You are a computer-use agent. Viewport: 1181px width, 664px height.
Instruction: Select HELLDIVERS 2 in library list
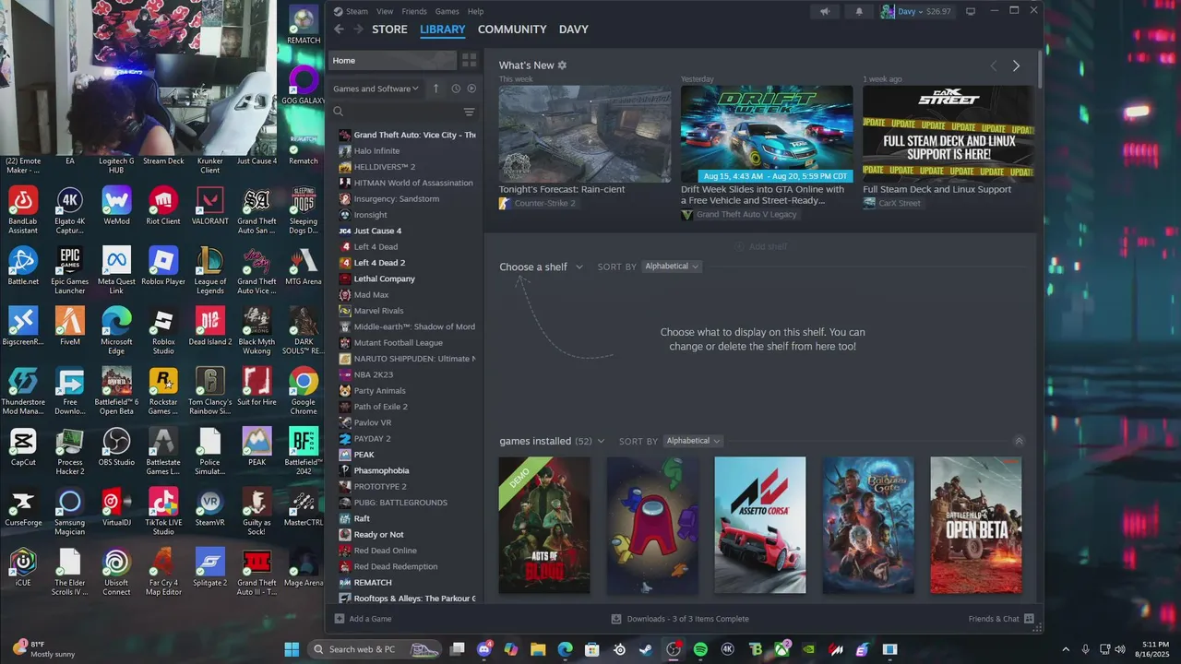(406, 167)
